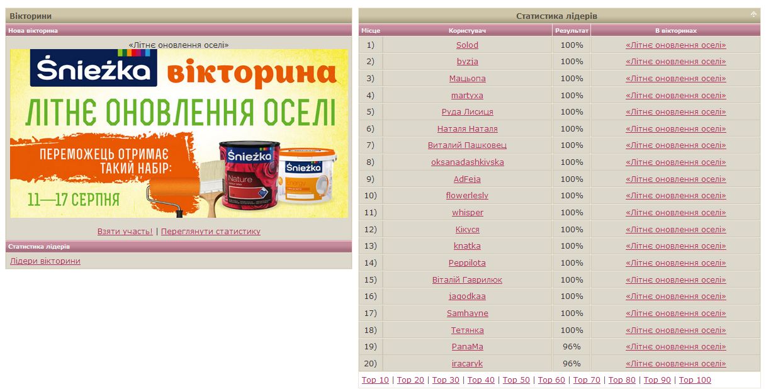This screenshot has width=766, height=389.
Task: Open quiz link in Мацьопа's row
Action: click(x=675, y=78)
